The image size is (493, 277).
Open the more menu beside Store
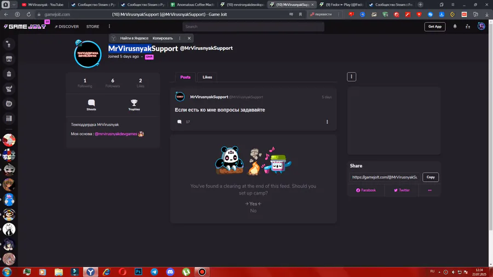click(109, 26)
